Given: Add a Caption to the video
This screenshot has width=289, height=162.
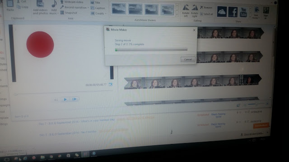Looking at the screenshot, I should pyautogui.click(x=98, y=8).
